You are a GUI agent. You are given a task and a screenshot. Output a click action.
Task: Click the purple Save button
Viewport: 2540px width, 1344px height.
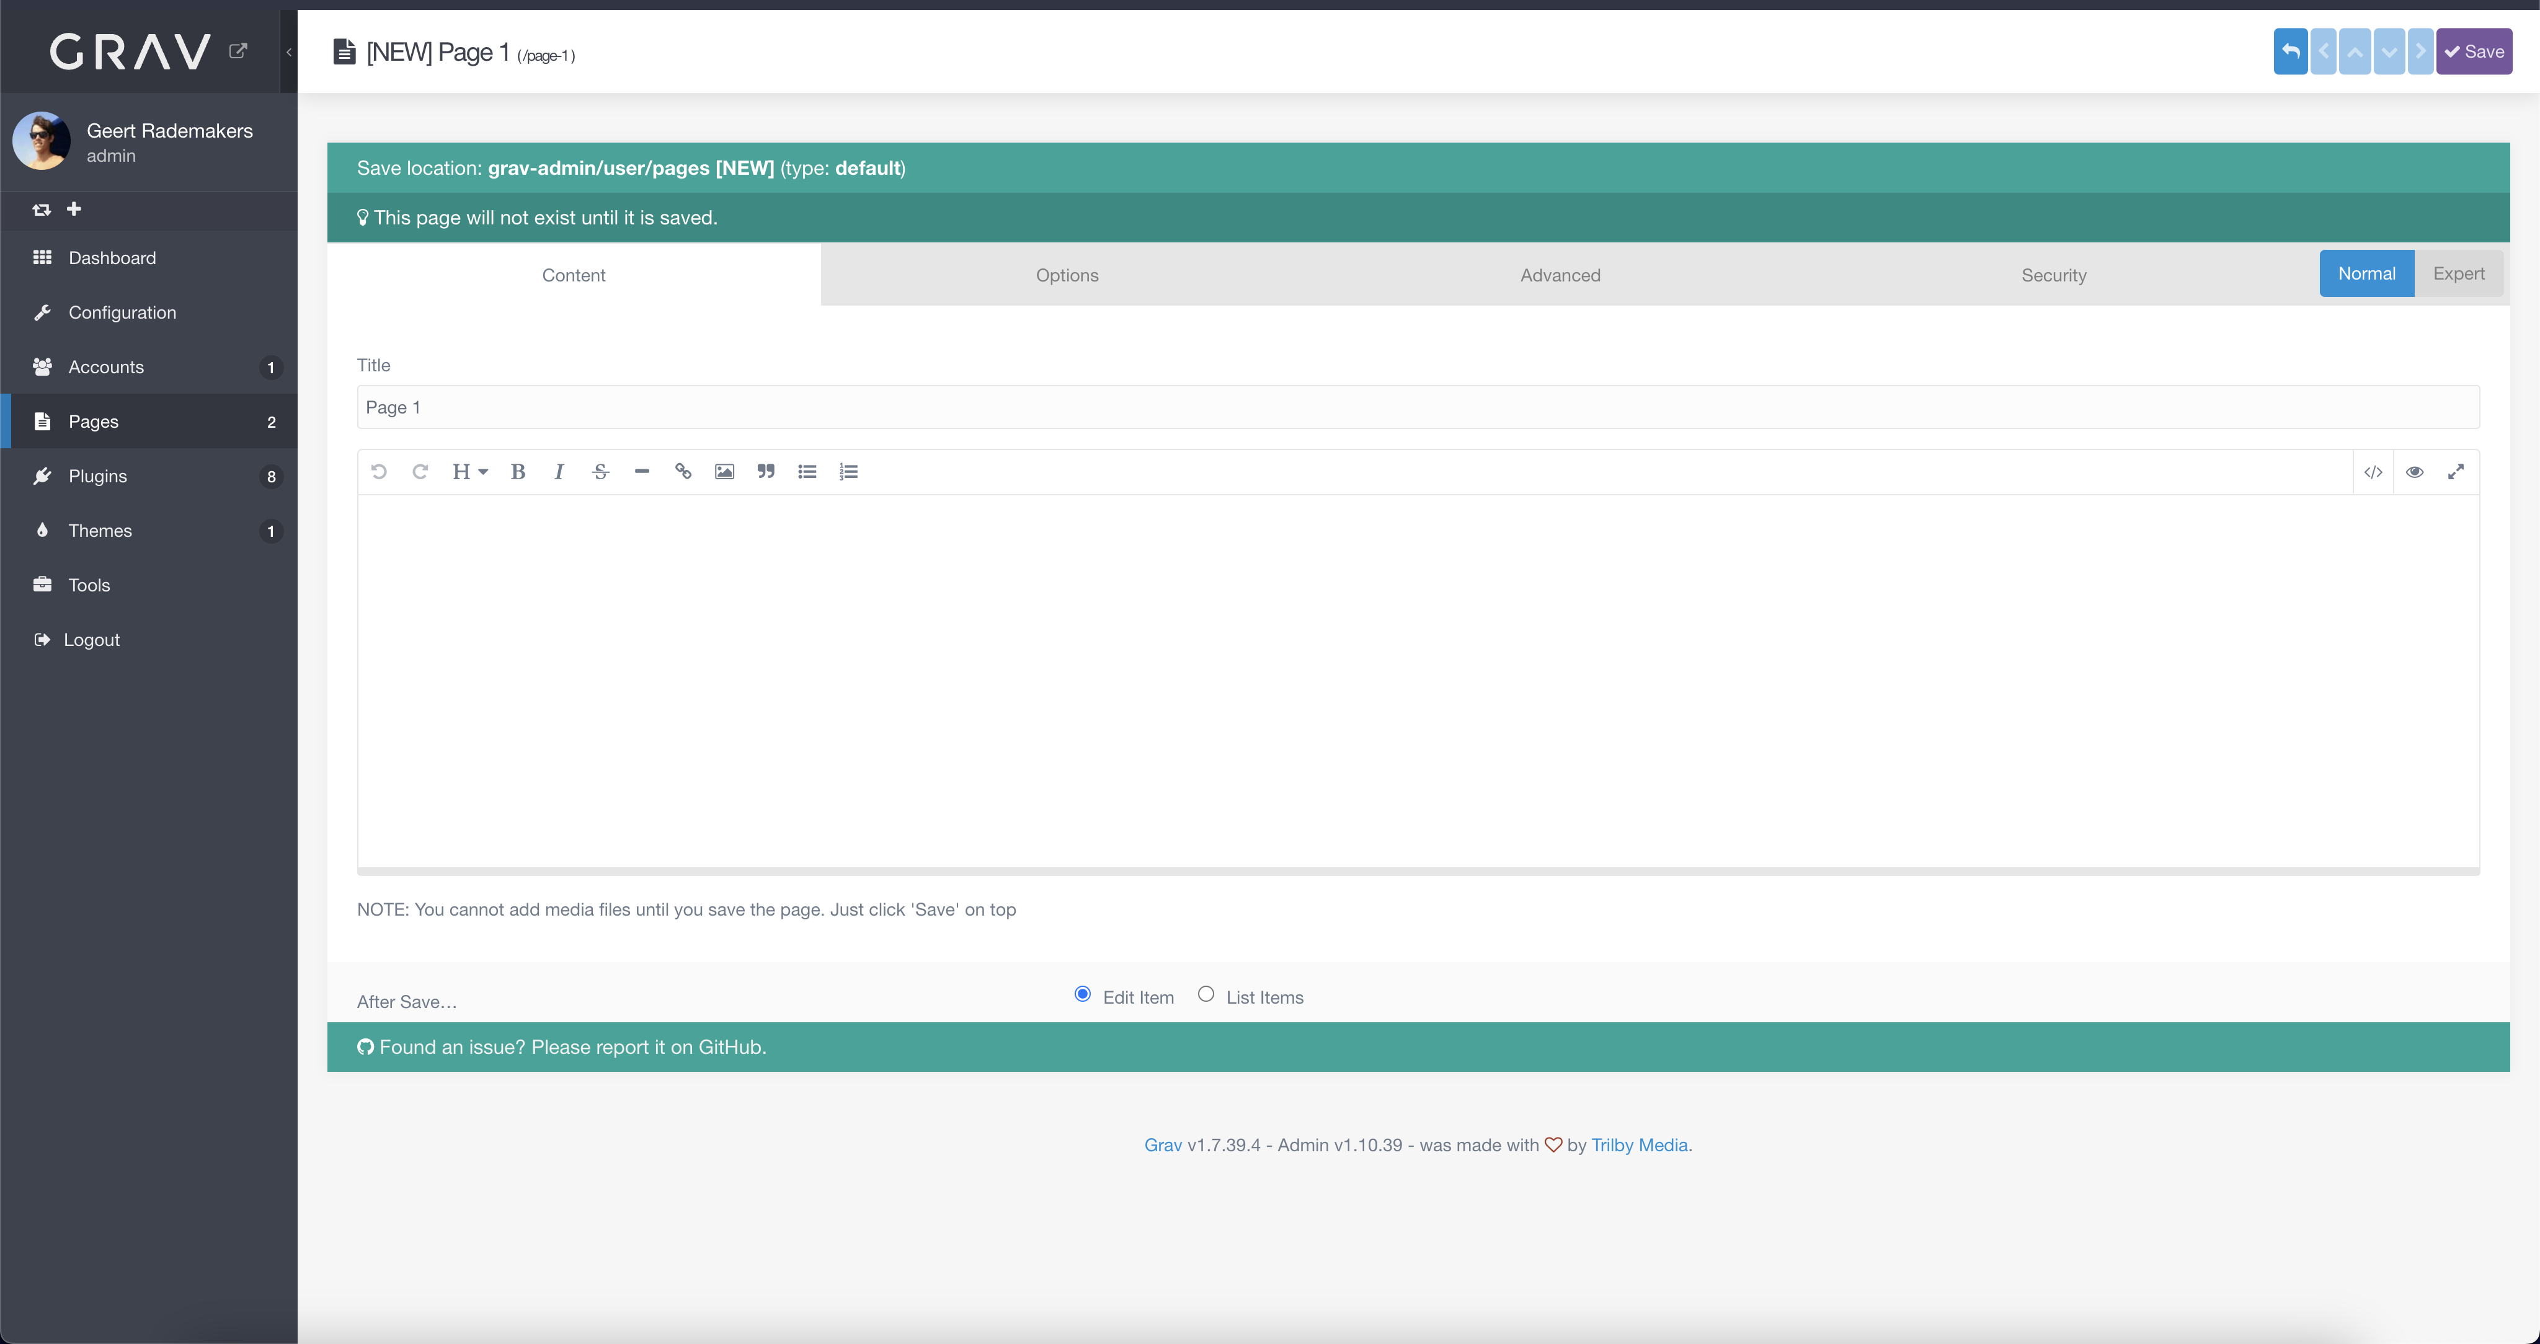[x=2474, y=51]
